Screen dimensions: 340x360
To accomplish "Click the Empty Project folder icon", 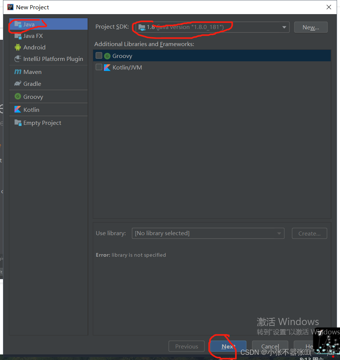I will pyautogui.click(x=18, y=123).
